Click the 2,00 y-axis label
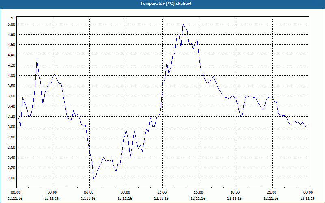 click(x=12, y=178)
